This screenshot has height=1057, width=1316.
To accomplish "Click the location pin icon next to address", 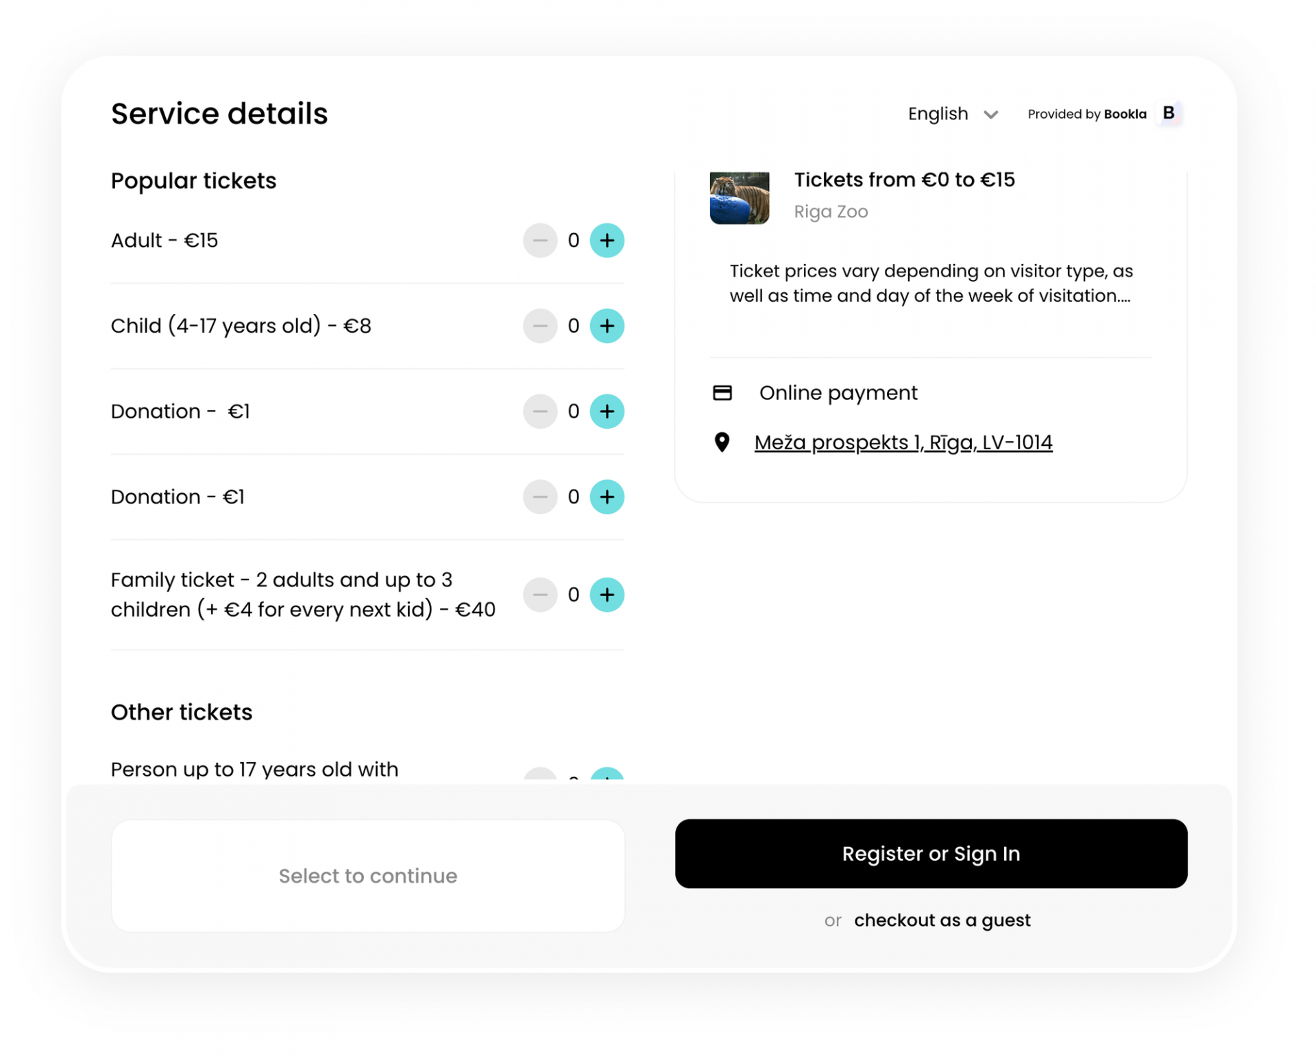I will click(x=722, y=442).
